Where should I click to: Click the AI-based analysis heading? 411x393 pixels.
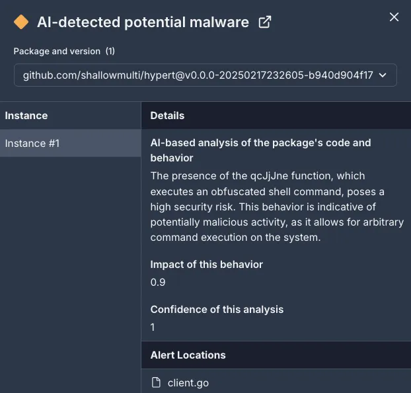[260, 150]
